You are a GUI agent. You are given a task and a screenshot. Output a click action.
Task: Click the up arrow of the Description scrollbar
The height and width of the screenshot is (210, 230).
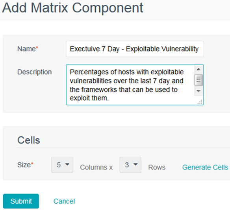(198, 69)
